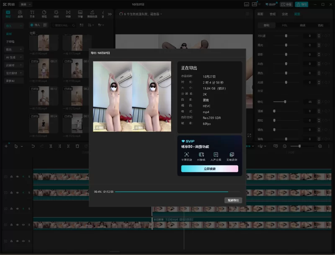
Task: Open the 文本 tab in the top toolbar
Action: click(x=32, y=14)
